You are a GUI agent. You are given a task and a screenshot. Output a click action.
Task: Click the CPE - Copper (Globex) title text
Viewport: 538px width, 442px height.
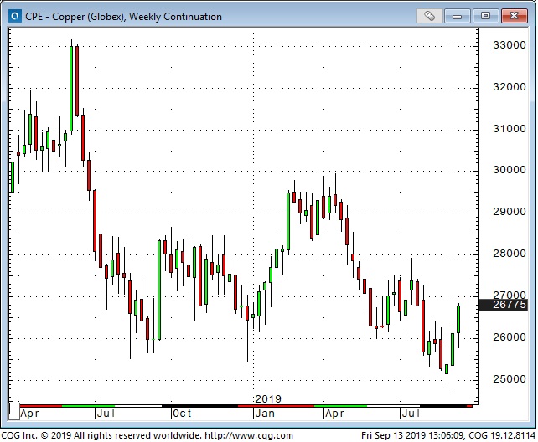tap(123, 17)
